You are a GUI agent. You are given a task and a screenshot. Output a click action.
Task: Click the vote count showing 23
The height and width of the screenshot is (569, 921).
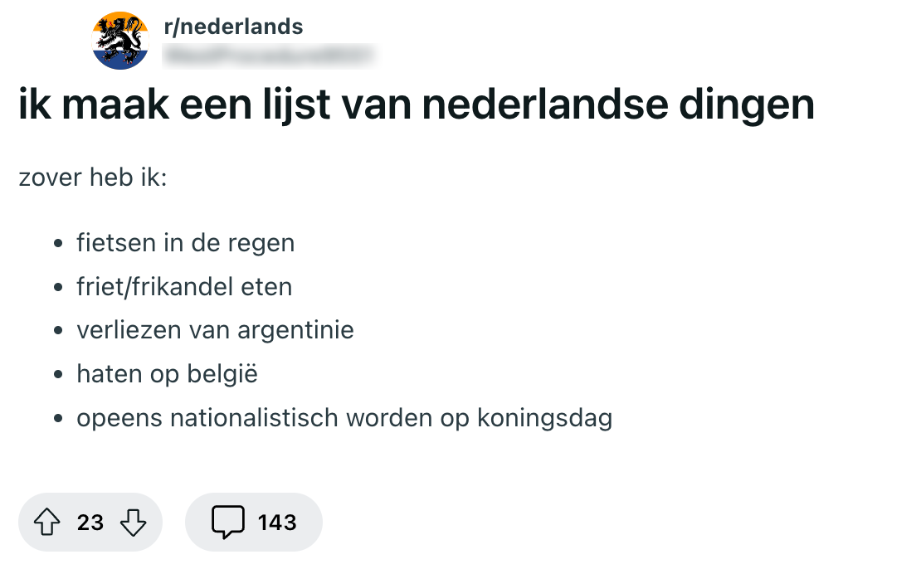91,523
